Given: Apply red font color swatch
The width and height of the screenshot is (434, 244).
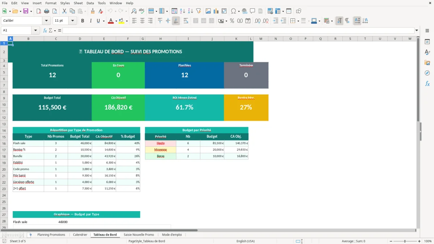Looking at the screenshot, I should point(111,21).
